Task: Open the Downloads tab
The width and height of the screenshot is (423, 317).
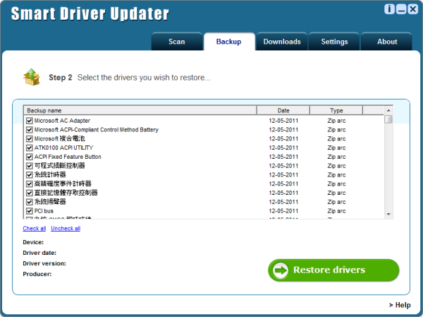Action: click(282, 42)
